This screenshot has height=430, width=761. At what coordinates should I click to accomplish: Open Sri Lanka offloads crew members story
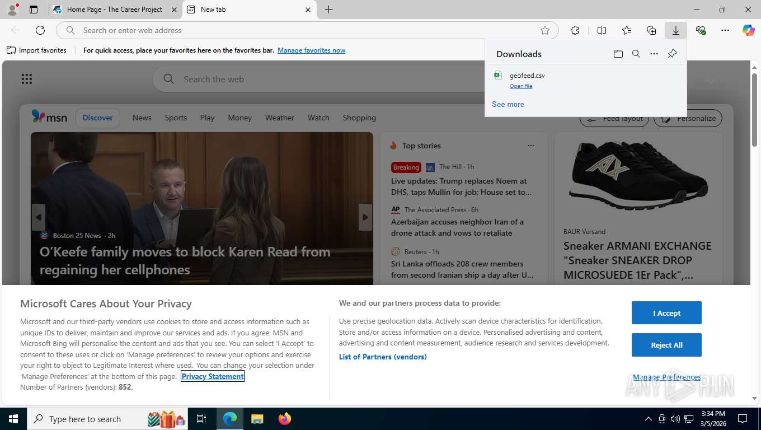(x=462, y=269)
